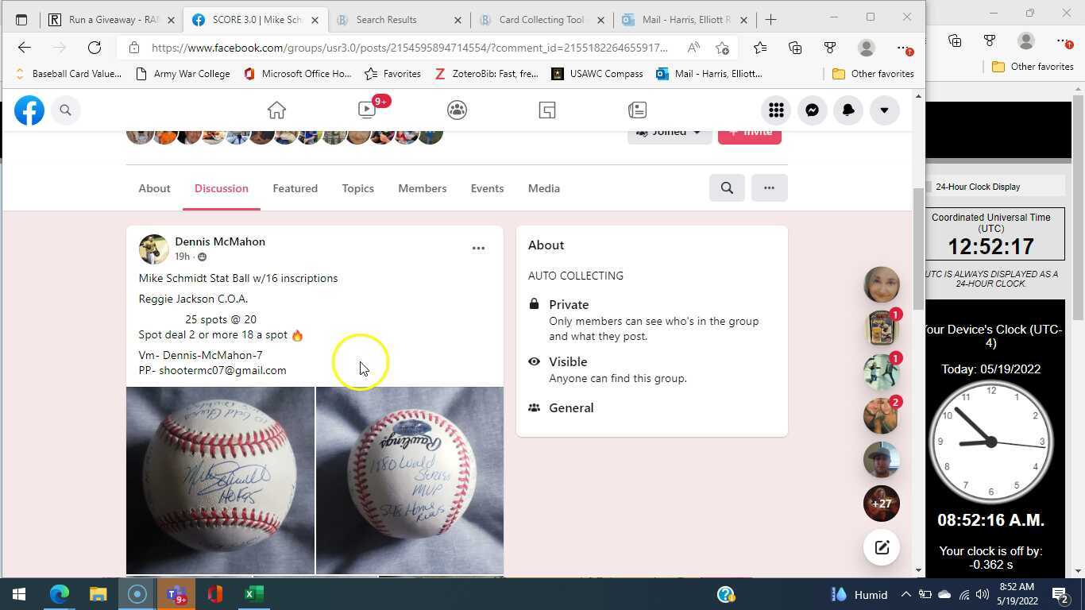
Task: Open Messenger from the top-right icons
Action: tap(812, 110)
